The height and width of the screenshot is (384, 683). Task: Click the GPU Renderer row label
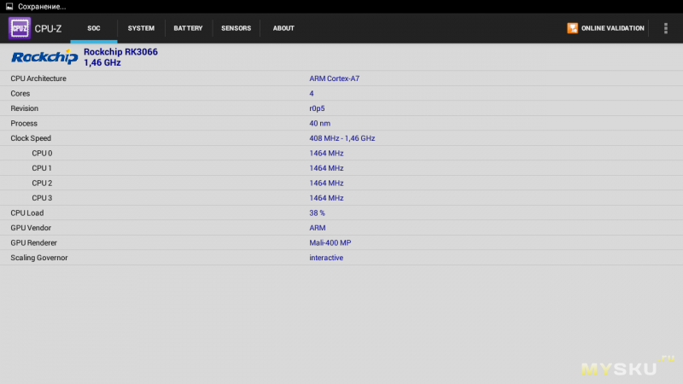click(x=33, y=243)
